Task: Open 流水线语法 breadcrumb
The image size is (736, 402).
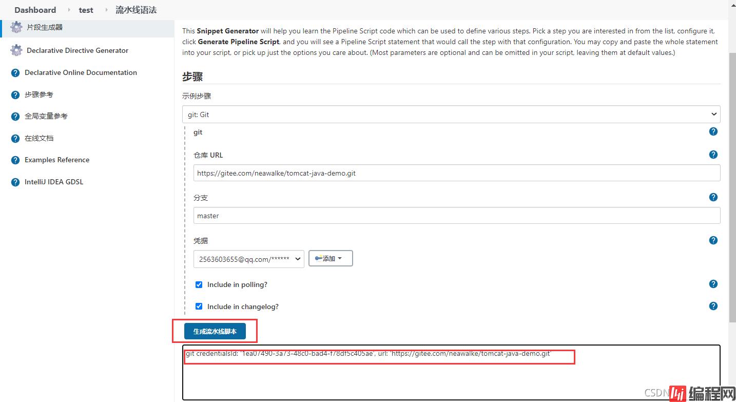Action: tap(136, 10)
